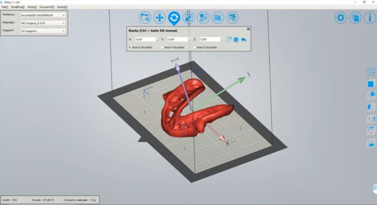Image resolution: width=377 pixels, height=205 pixels.
Task: Select the Scale tool icon
Action: coord(189,17)
